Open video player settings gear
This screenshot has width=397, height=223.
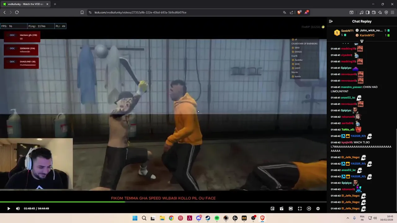click(x=318, y=208)
